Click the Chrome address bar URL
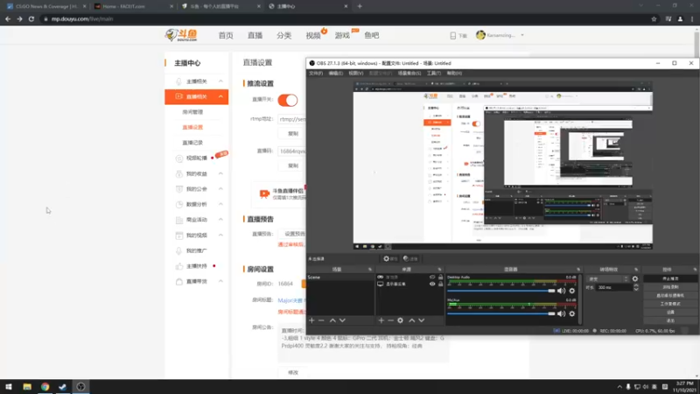 point(81,19)
